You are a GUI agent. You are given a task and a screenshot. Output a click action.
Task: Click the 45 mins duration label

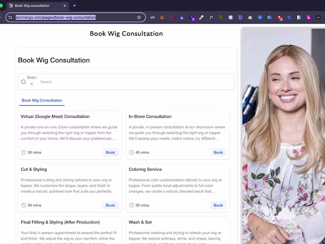(142, 152)
